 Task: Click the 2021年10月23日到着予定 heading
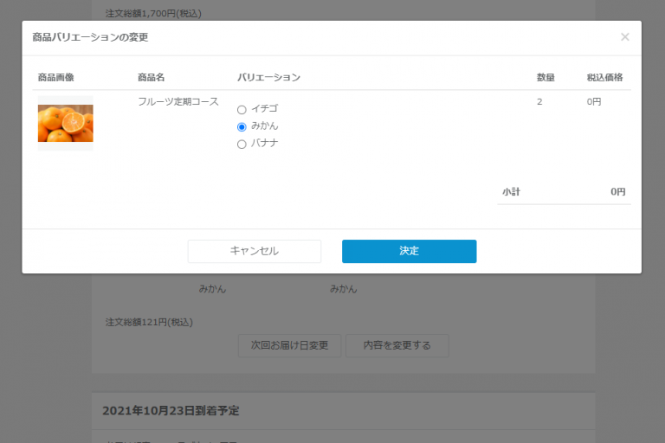[x=171, y=410]
